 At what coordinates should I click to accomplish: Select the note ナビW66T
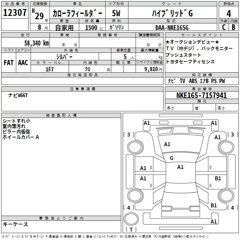tap(18, 95)
